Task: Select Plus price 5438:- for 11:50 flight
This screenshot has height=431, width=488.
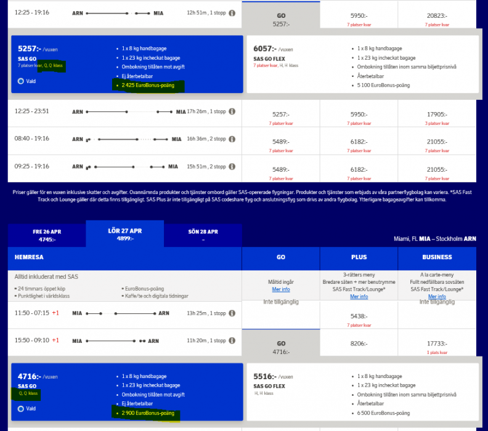Action: coord(359,316)
